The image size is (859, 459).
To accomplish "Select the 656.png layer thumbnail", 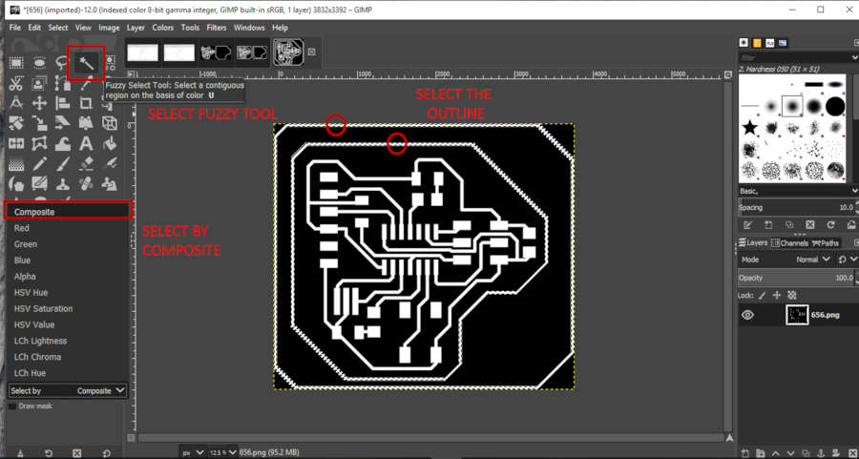I will (x=797, y=315).
